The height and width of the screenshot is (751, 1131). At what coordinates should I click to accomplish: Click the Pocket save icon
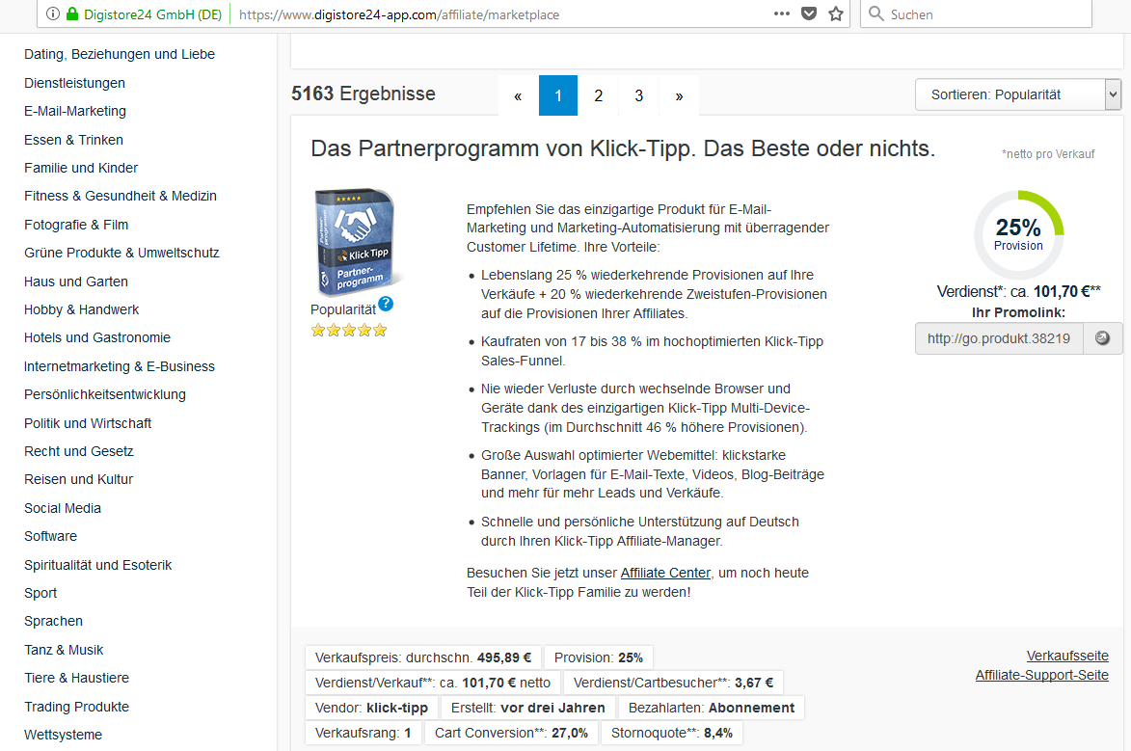click(x=810, y=14)
